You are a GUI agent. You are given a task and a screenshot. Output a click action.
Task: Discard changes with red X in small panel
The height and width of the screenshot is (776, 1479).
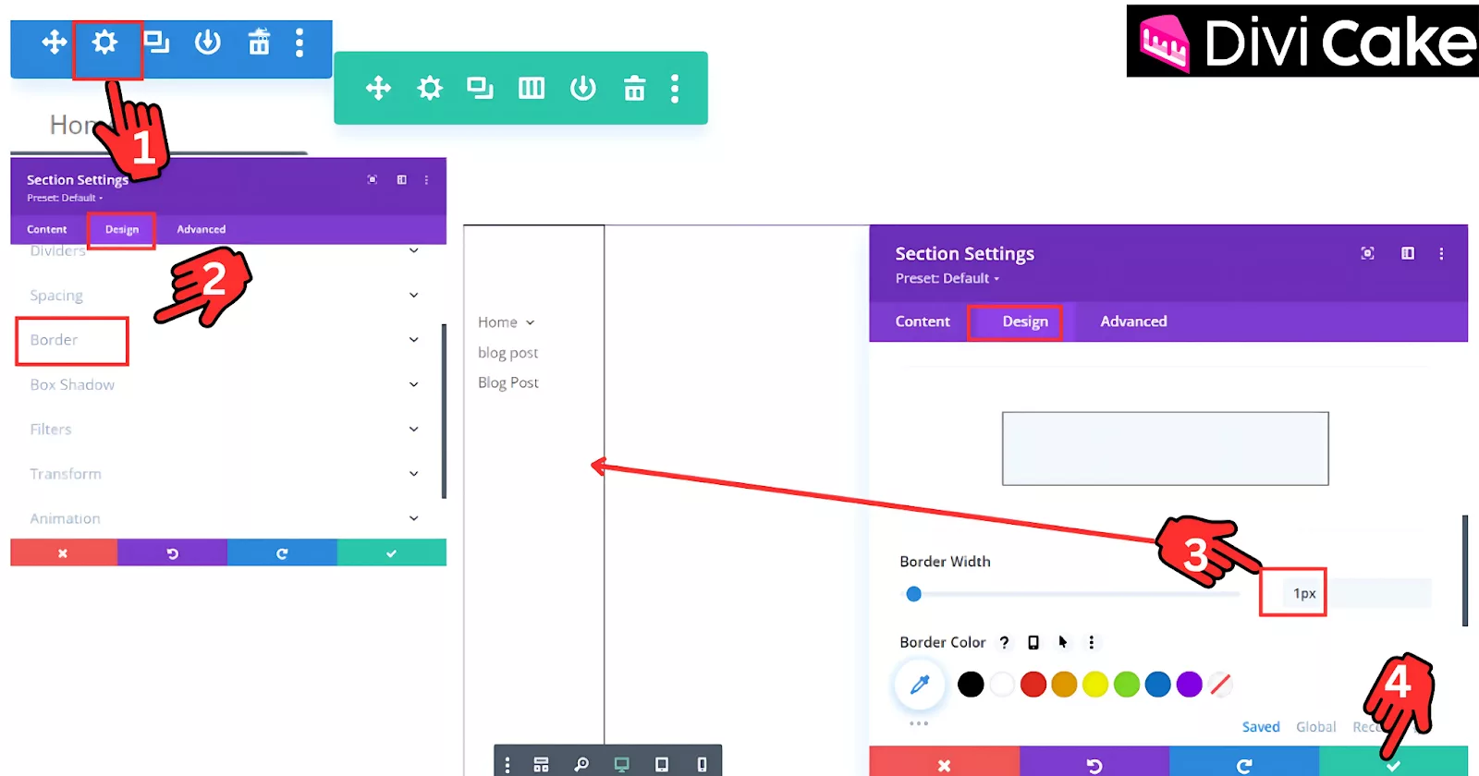pos(63,552)
